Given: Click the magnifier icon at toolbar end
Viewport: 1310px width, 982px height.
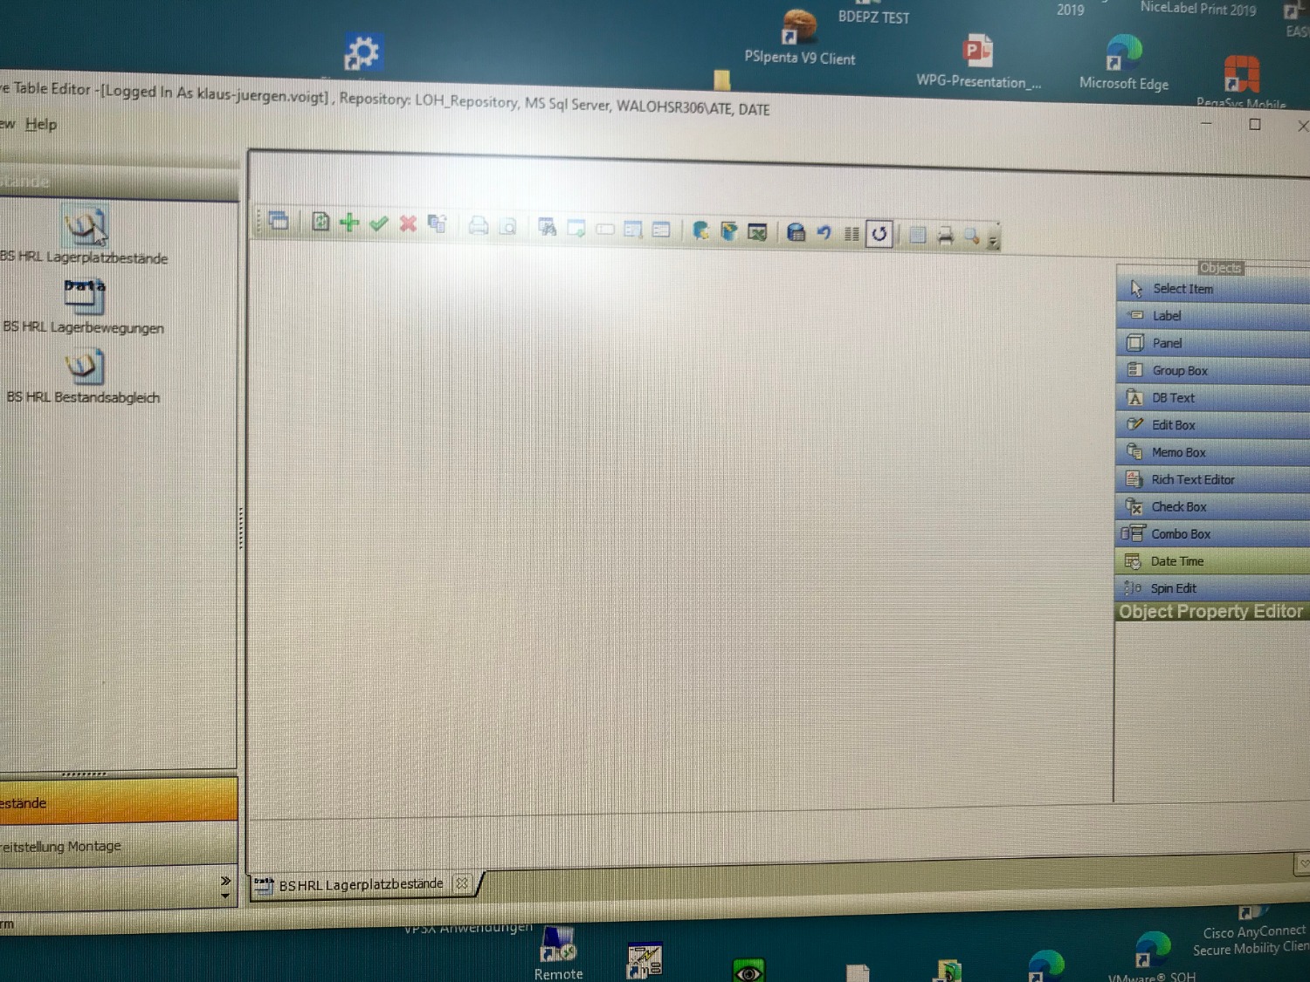Looking at the screenshot, I should click(x=971, y=237).
